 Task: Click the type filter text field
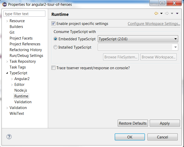point(25,14)
